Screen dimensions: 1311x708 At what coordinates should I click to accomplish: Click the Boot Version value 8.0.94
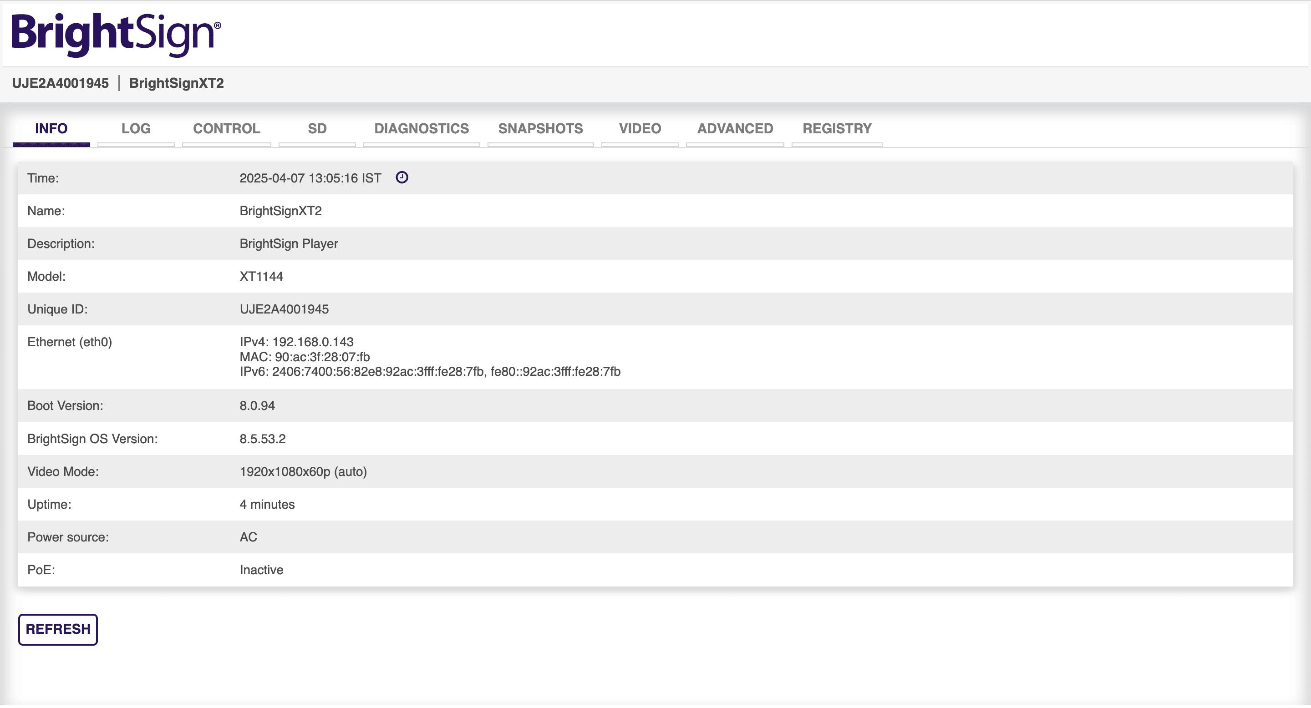pos(257,406)
